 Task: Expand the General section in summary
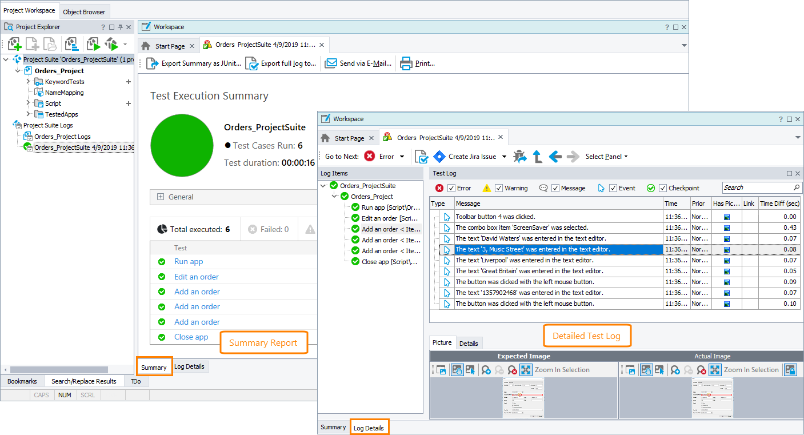161,197
